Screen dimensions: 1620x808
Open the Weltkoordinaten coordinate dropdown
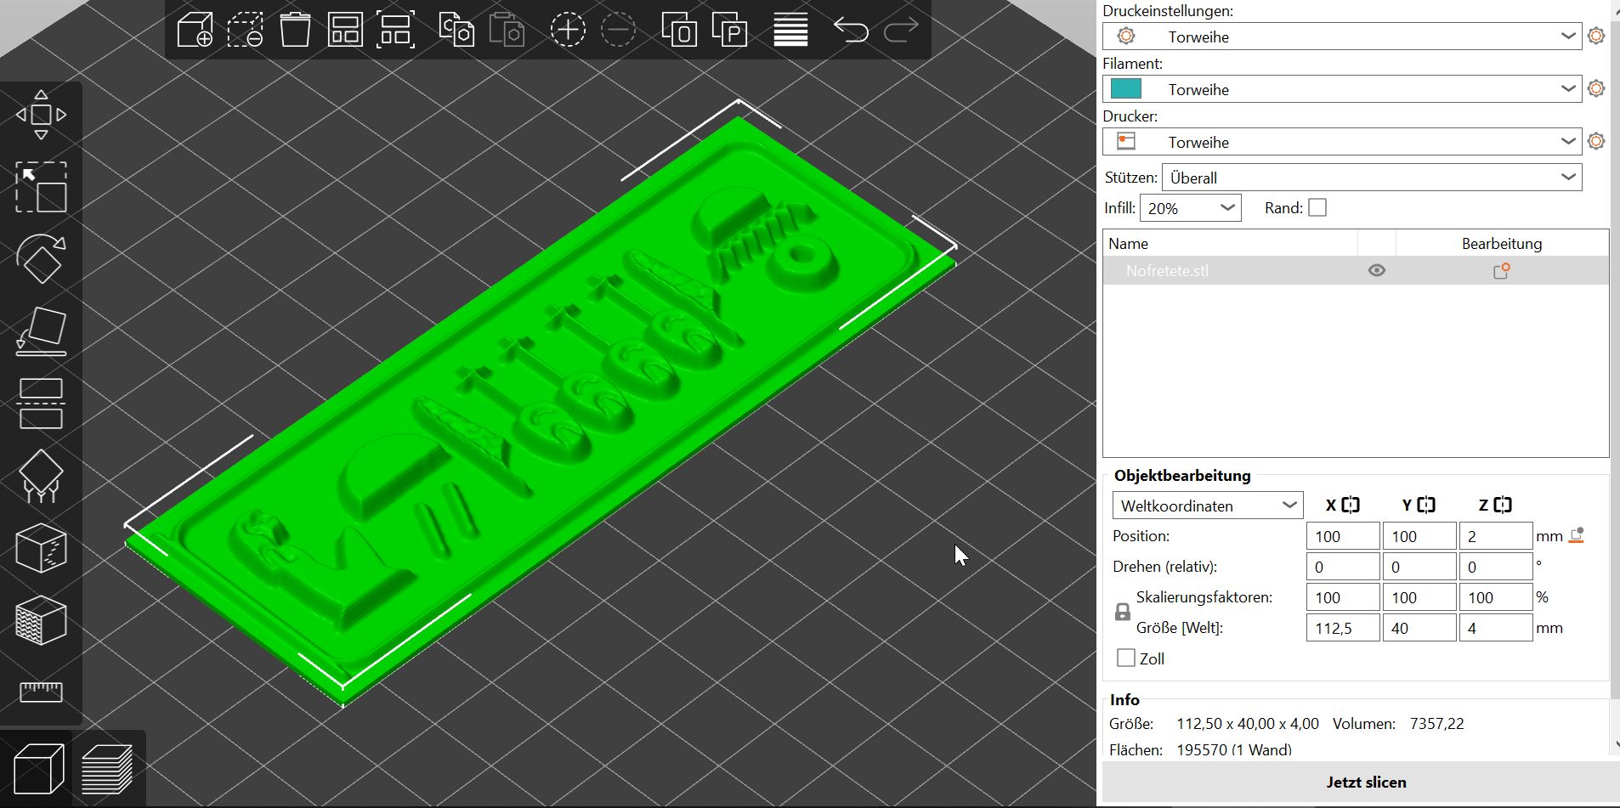point(1208,506)
